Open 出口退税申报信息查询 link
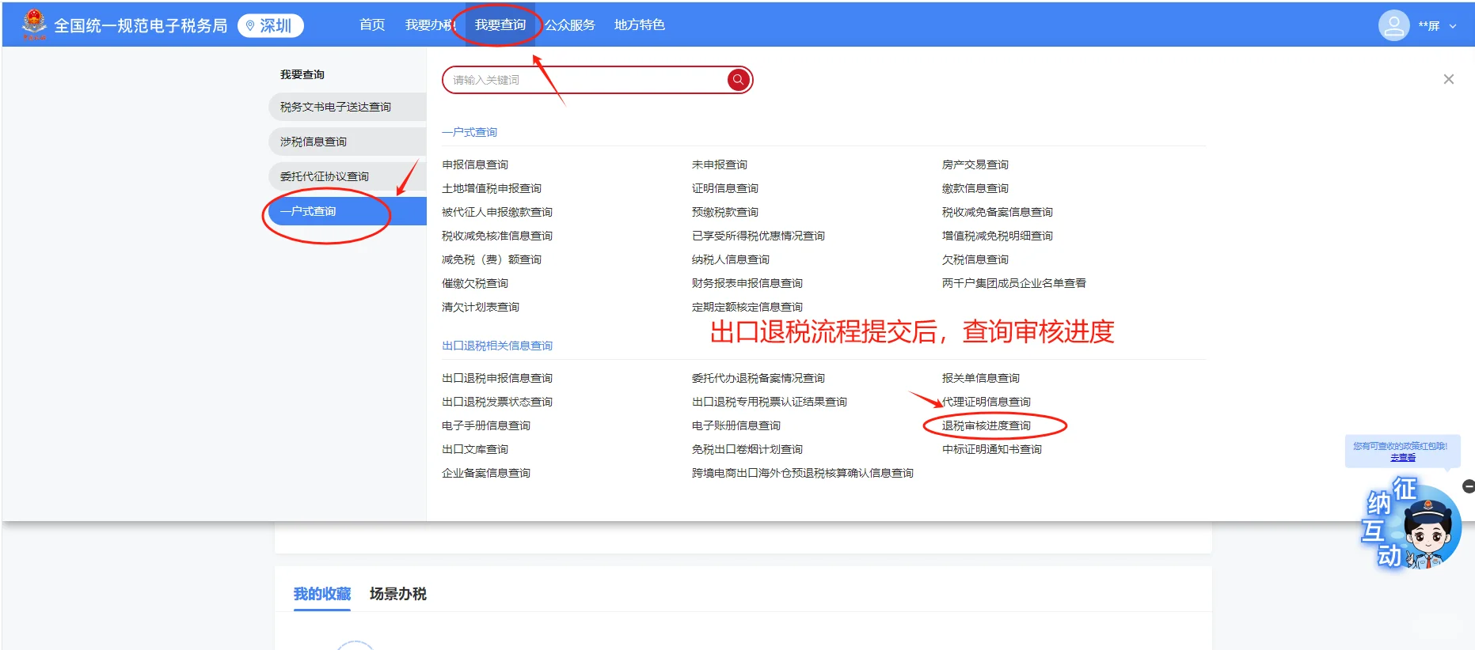This screenshot has height=650, width=1475. pyautogui.click(x=497, y=378)
